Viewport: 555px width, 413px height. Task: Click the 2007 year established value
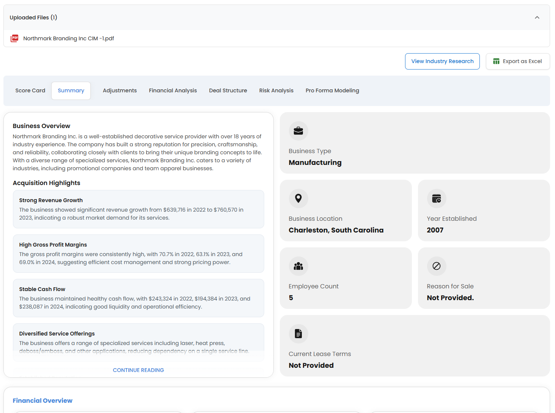435,230
